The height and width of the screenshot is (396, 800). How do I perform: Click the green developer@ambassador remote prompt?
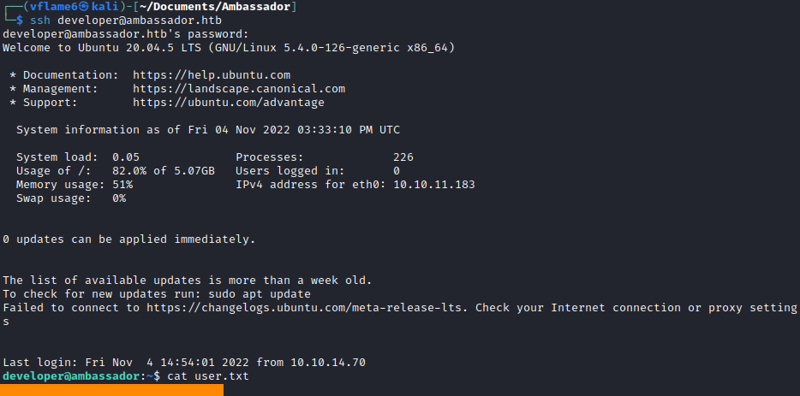coord(71,376)
